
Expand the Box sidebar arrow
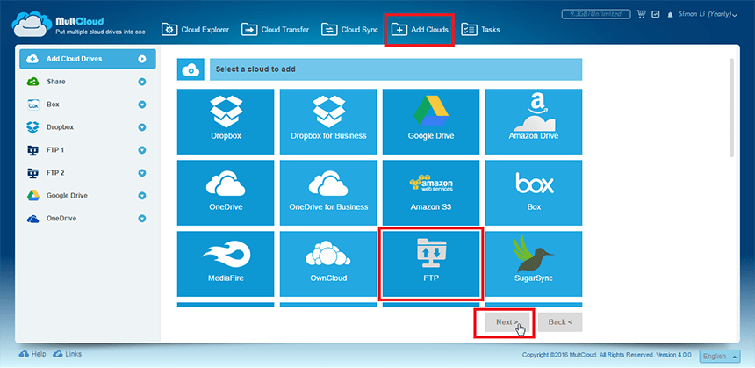point(142,105)
